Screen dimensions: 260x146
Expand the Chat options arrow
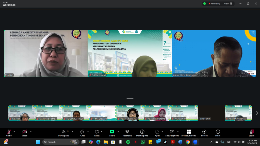pos(88,132)
